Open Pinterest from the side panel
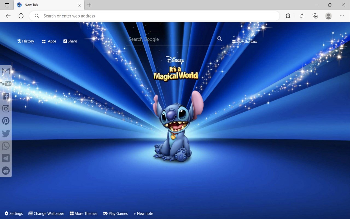Viewport: 350px width, 219px height. pyautogui.click(x=6, y=121)
